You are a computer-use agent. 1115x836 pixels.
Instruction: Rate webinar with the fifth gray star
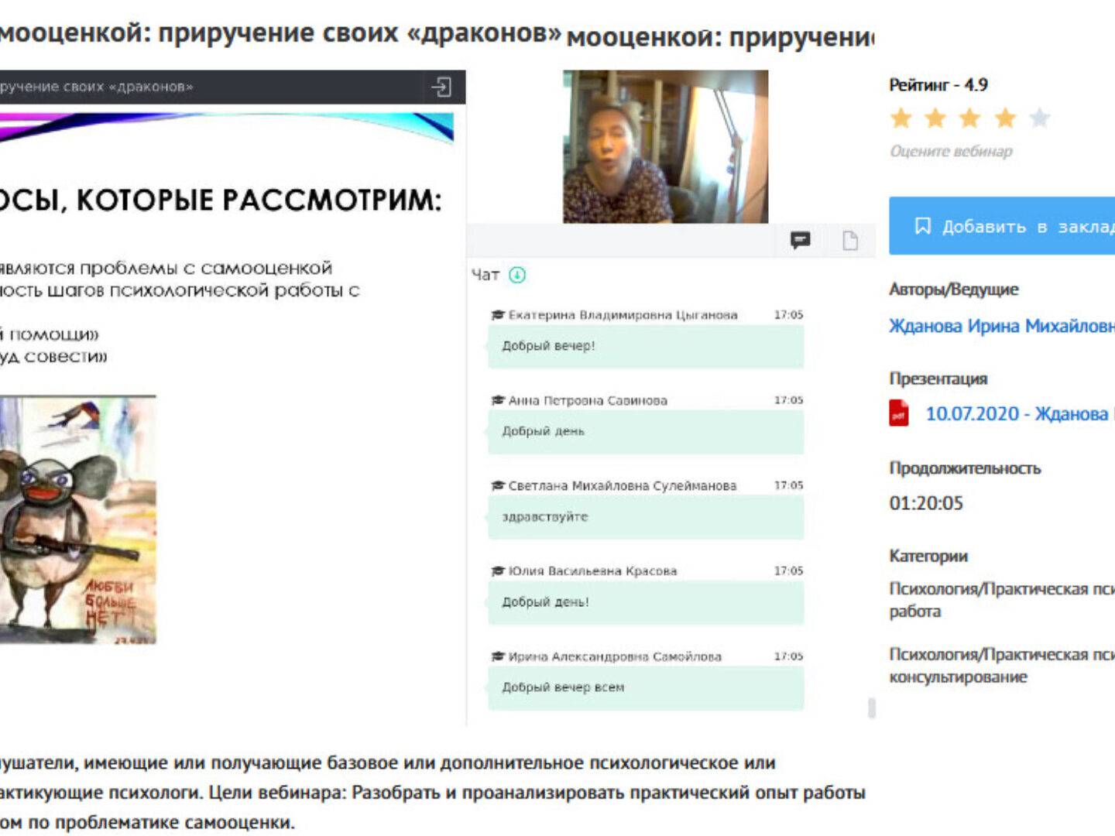(x=1040, y=118)
